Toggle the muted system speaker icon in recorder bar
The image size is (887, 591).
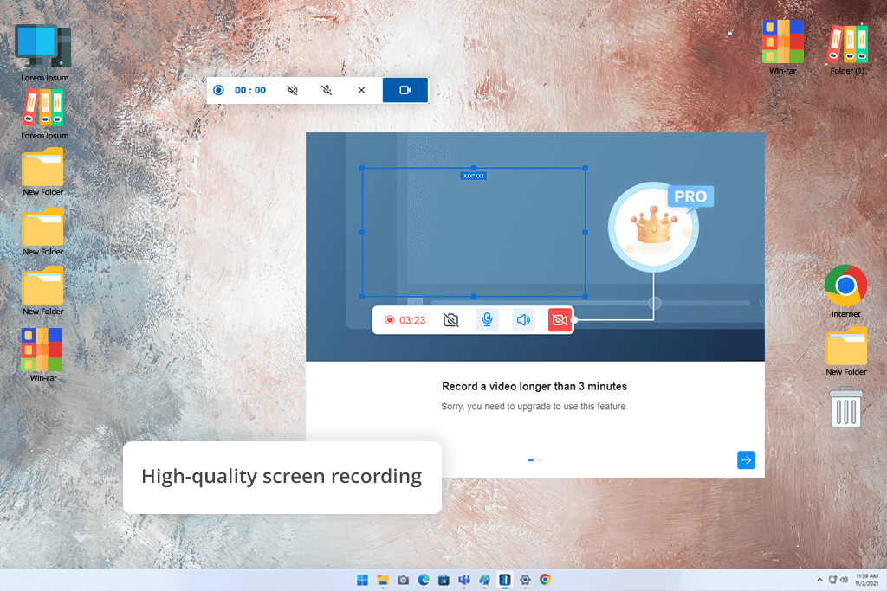pyautogui.click(x=293, y=90)
